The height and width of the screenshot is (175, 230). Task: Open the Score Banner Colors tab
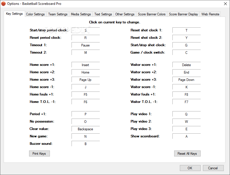(x=152, y=14)
